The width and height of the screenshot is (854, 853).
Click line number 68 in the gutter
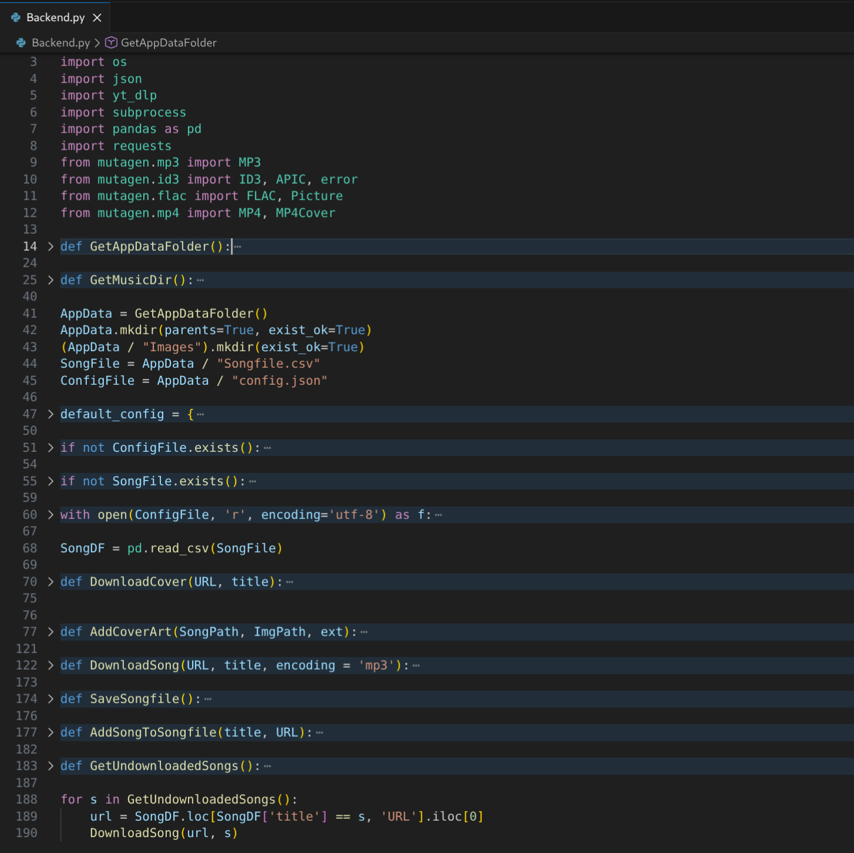click(x=30, y=548)
